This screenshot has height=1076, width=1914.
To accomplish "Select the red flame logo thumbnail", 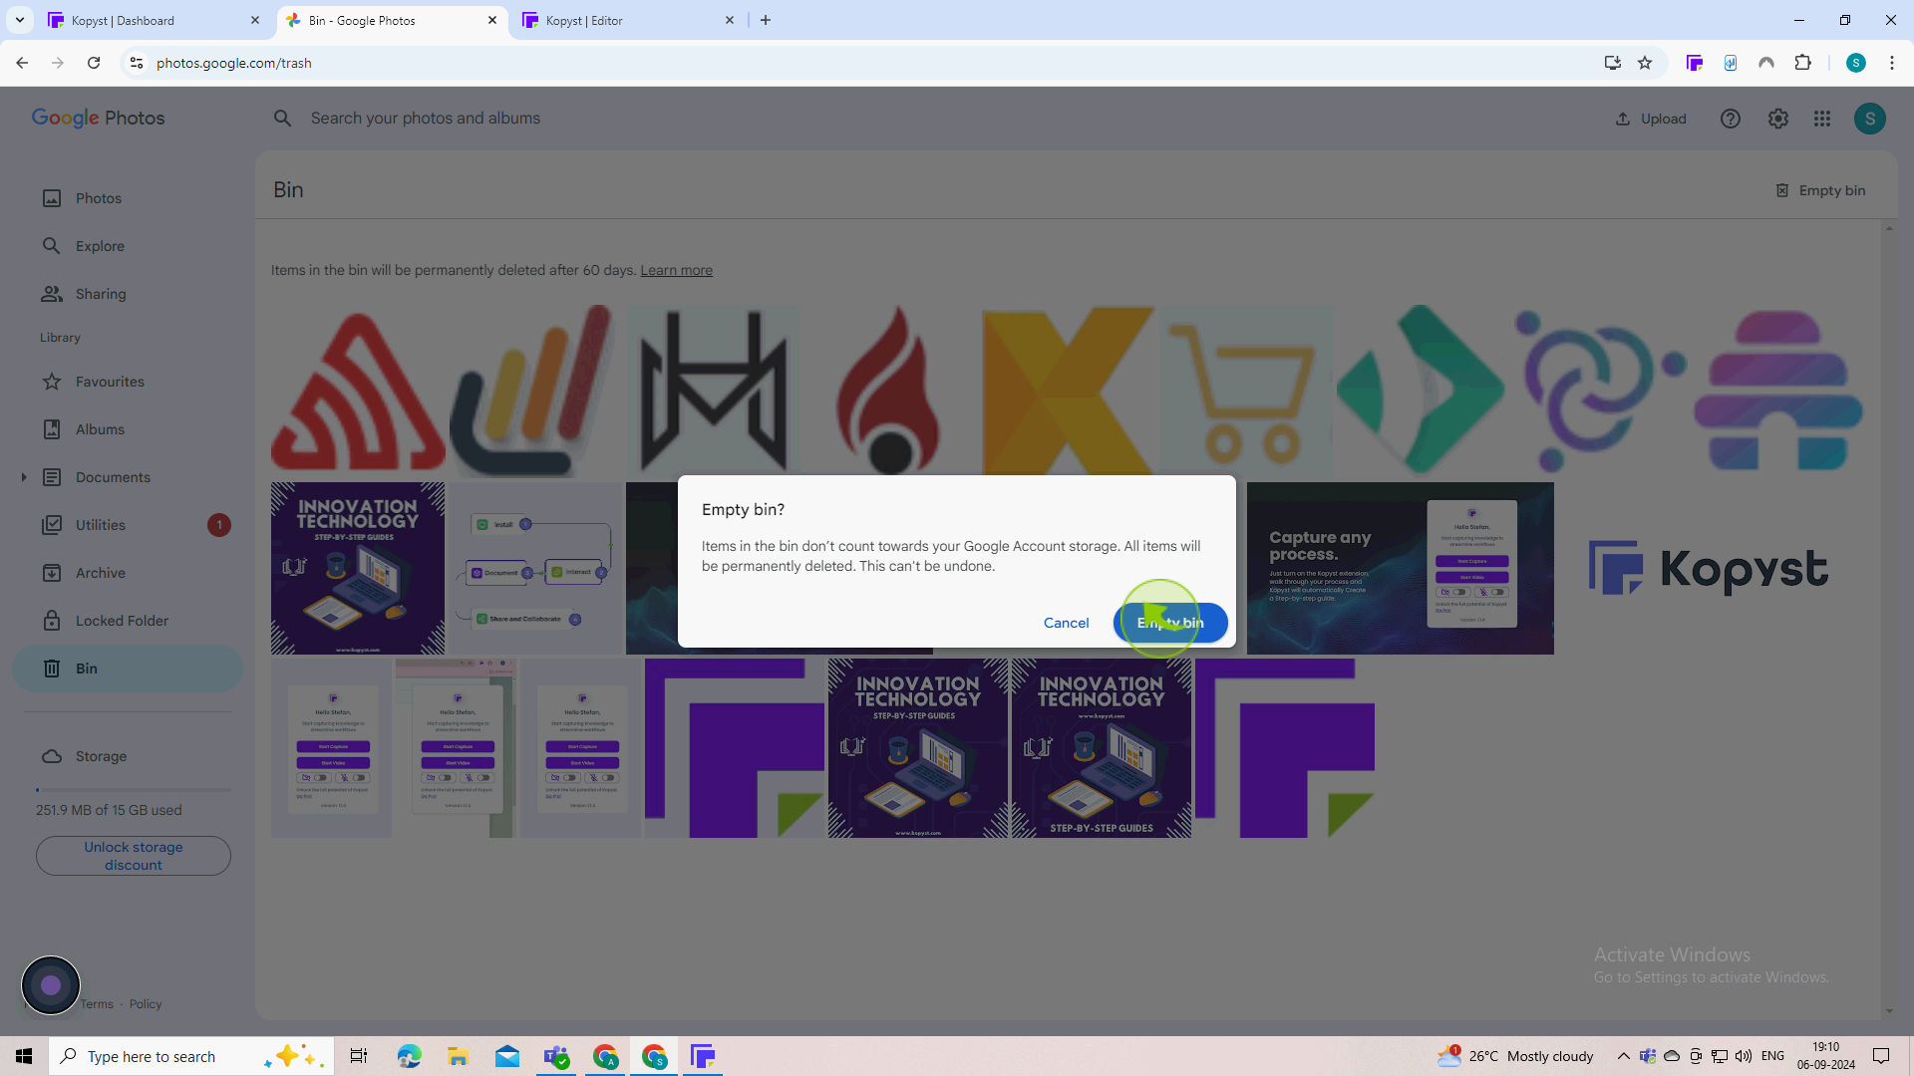I will coord(890,391).
